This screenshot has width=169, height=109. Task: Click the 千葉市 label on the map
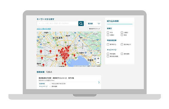click(x=90, y=60)
